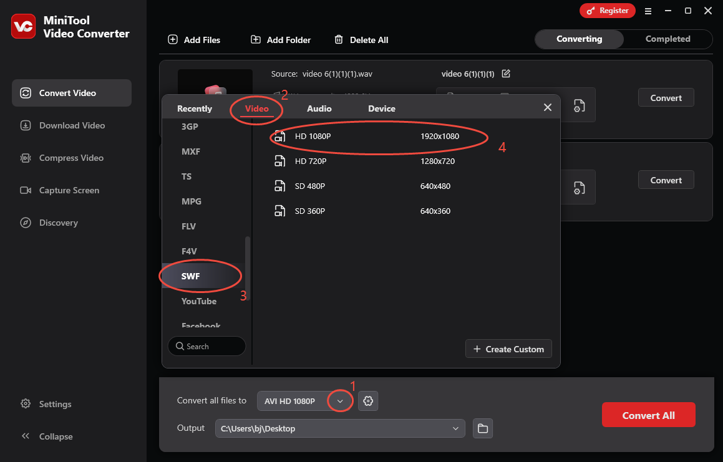Screen dimensions: 723x462
Task: Click the format list scrollbar thumb
Action: (248, 268)
